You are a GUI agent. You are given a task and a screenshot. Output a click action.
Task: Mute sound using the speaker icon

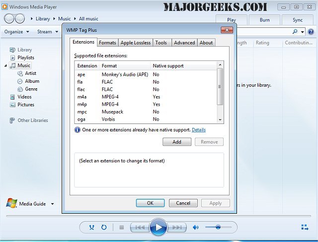195,228
